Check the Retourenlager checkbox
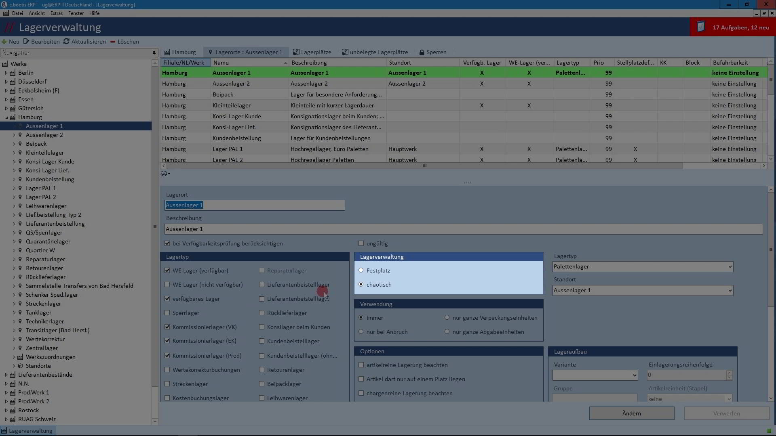 pyautogui.click(x=262, y=370)
